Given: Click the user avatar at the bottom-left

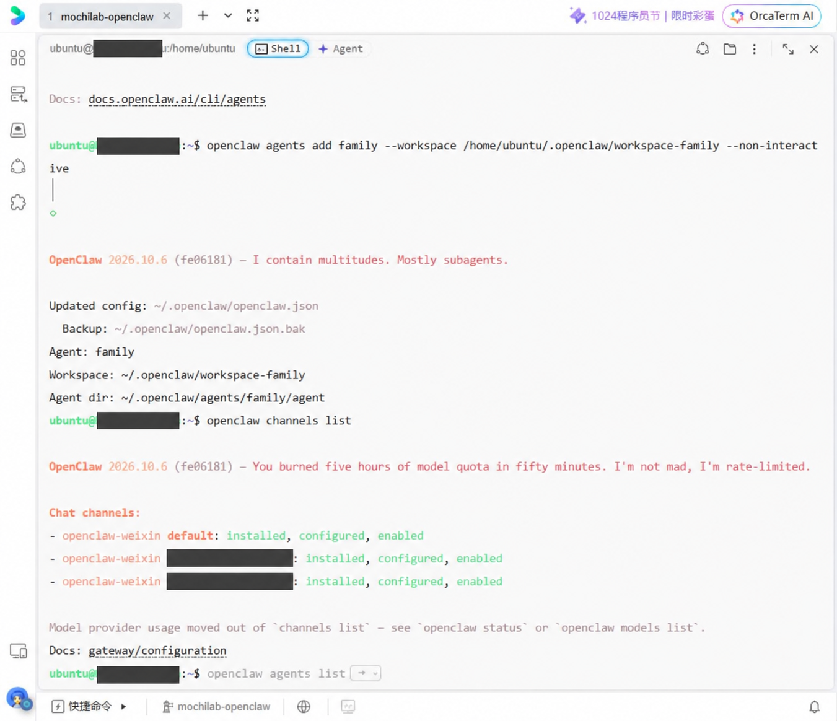Looking at the screenshot, I should [x=19, y=699].
